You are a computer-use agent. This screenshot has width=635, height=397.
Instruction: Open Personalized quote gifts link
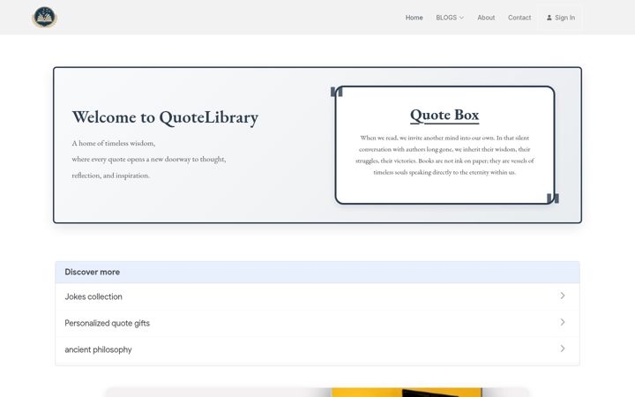pos(317,323)
